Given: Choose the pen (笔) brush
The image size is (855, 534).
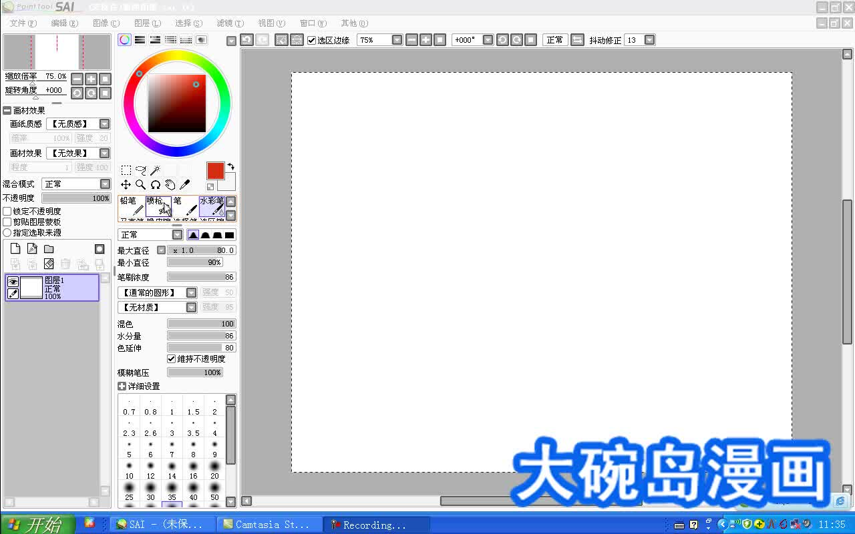Looking at the screenshot, I should (x=185, y=206).
